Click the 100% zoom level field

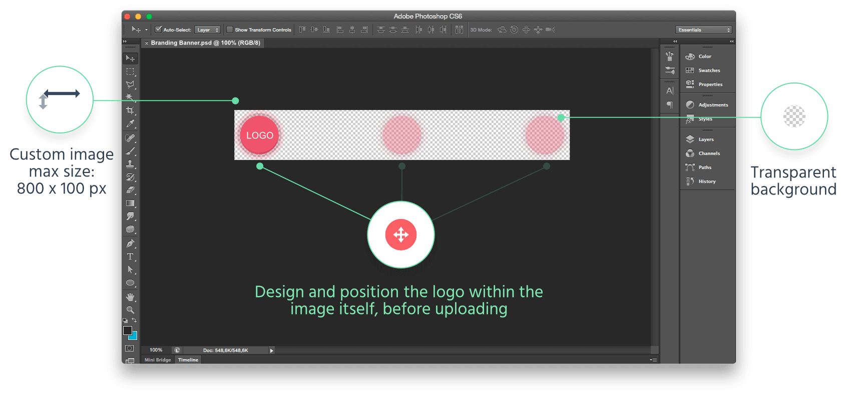[156, 350]
